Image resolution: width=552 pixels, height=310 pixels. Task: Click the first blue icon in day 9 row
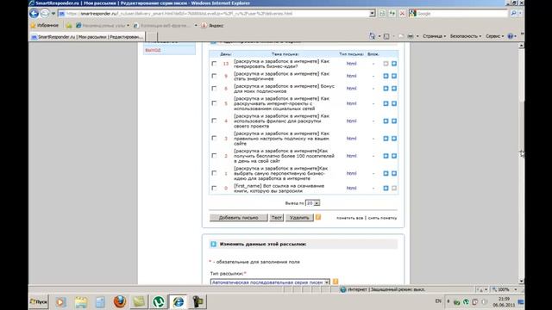(x=386, y=76)
